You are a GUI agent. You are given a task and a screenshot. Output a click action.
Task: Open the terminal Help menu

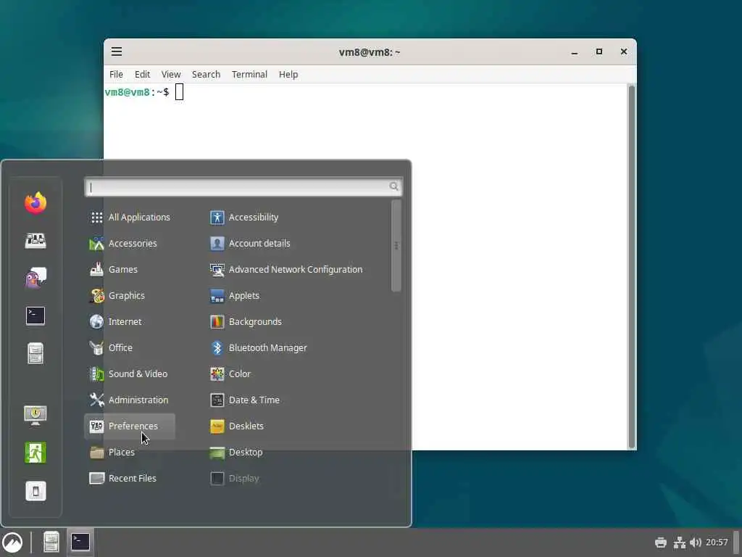click(x=288, y=75)
